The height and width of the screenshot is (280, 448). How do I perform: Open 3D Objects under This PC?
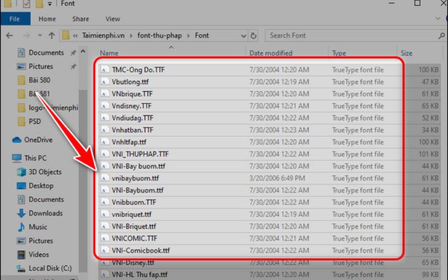(x=45, y=172)
